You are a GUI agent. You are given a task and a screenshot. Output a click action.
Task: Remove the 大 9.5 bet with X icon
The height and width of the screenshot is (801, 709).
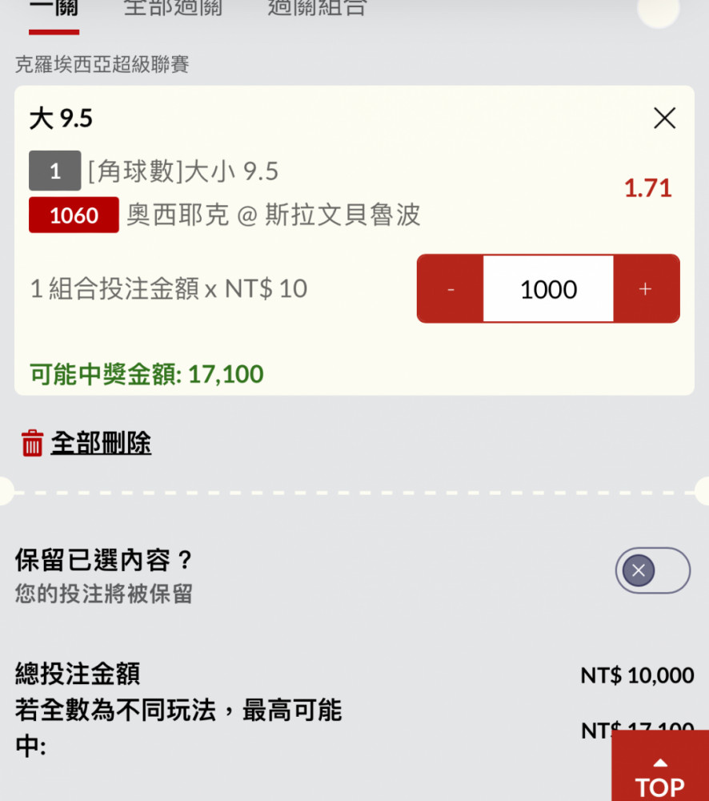point(665,119)
